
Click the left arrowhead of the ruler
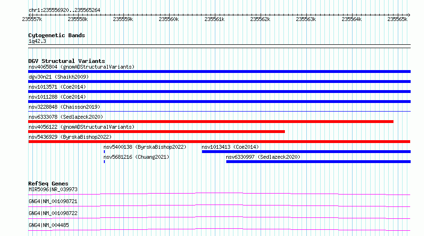pos(30,15)
